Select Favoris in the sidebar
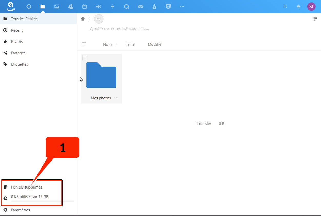Image resolution: width=321 pixels, height=216 pixels. [x=17, y=42]
